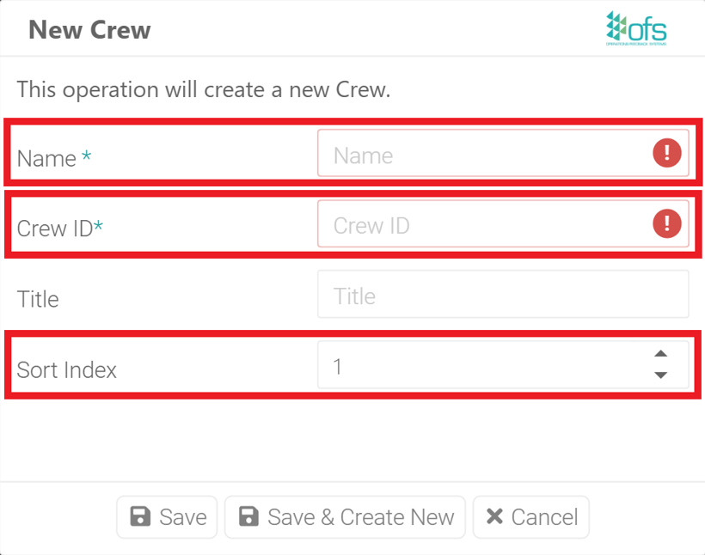Increment Sort Index using the up arrow
The image size is (705, 555).
coord(660,352)
